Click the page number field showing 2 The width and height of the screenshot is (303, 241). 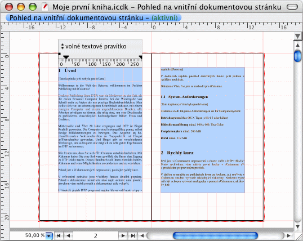pyautogui.click(x=95, y=235)
